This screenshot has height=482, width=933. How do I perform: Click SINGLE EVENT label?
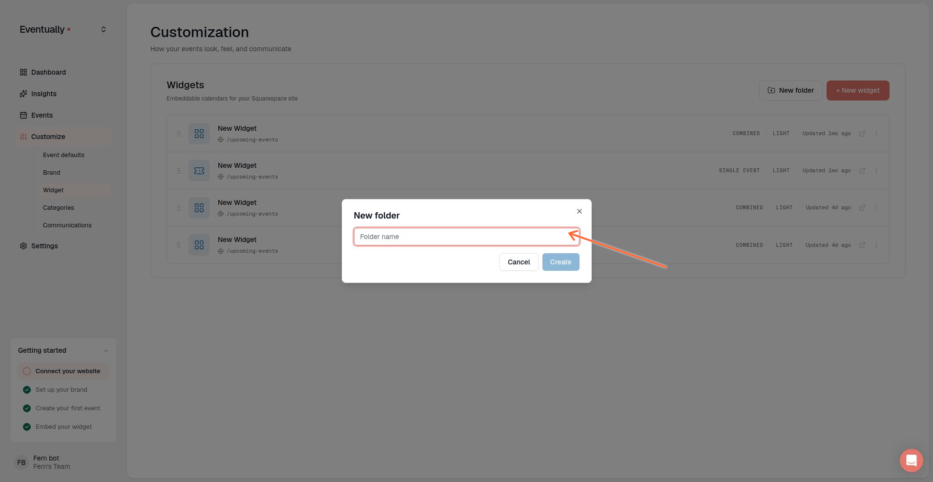[739, 171]
